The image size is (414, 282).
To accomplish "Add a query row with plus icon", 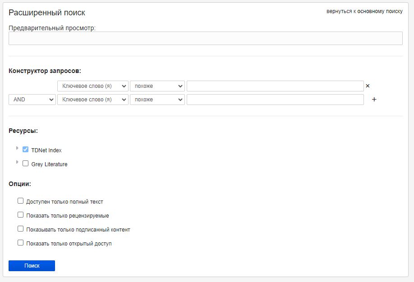I will click(x=374, y=100).
